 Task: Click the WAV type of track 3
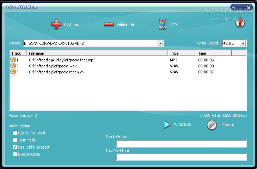(174, 72)
